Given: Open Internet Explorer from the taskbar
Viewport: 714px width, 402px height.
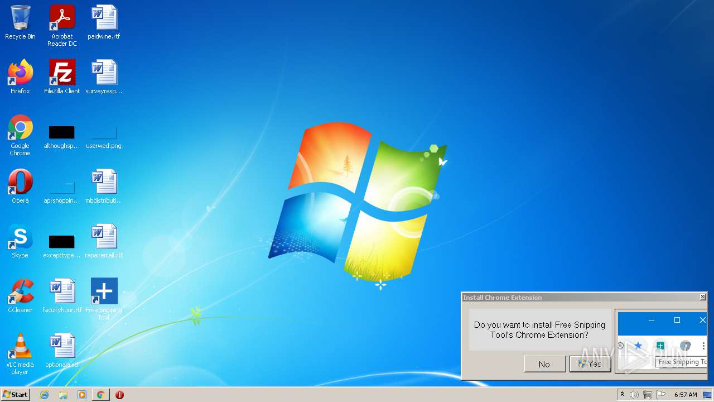Looking at the screenshot, I should tap(45, 395).
